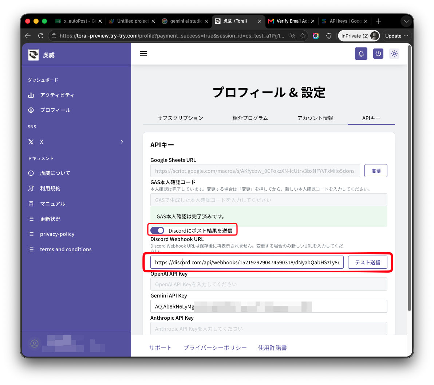Open terms and conditions in sidebar
434x385 pixels.
(x=66, y=249)
